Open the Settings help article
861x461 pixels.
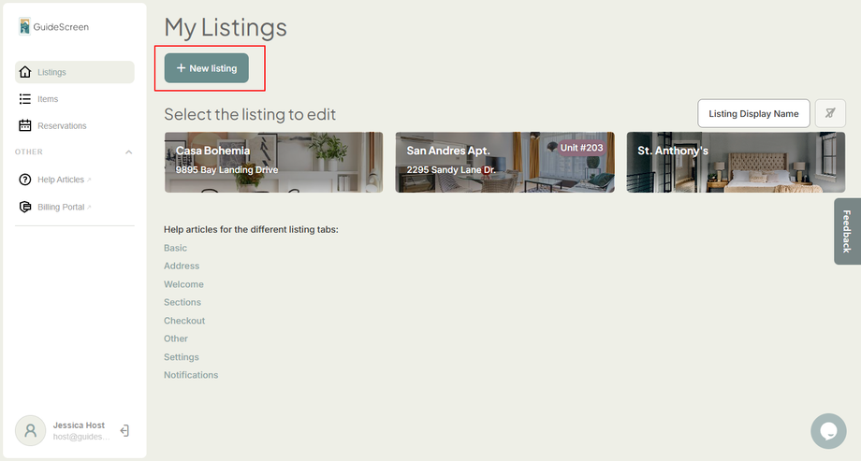click(182, 357)
